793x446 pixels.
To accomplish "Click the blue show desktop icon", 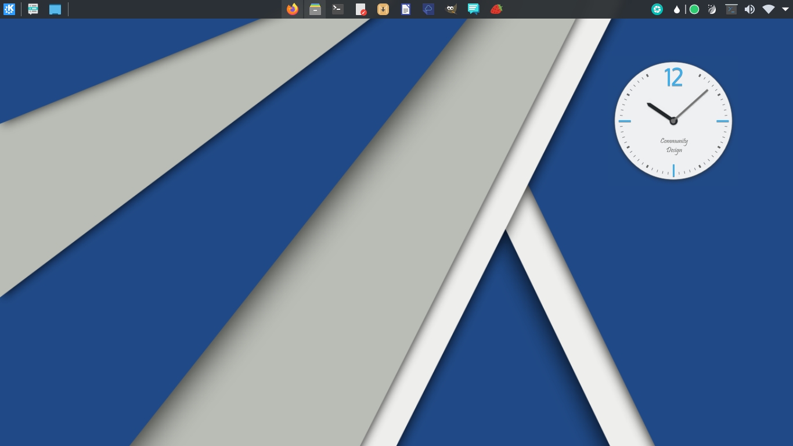I will 55,9.
